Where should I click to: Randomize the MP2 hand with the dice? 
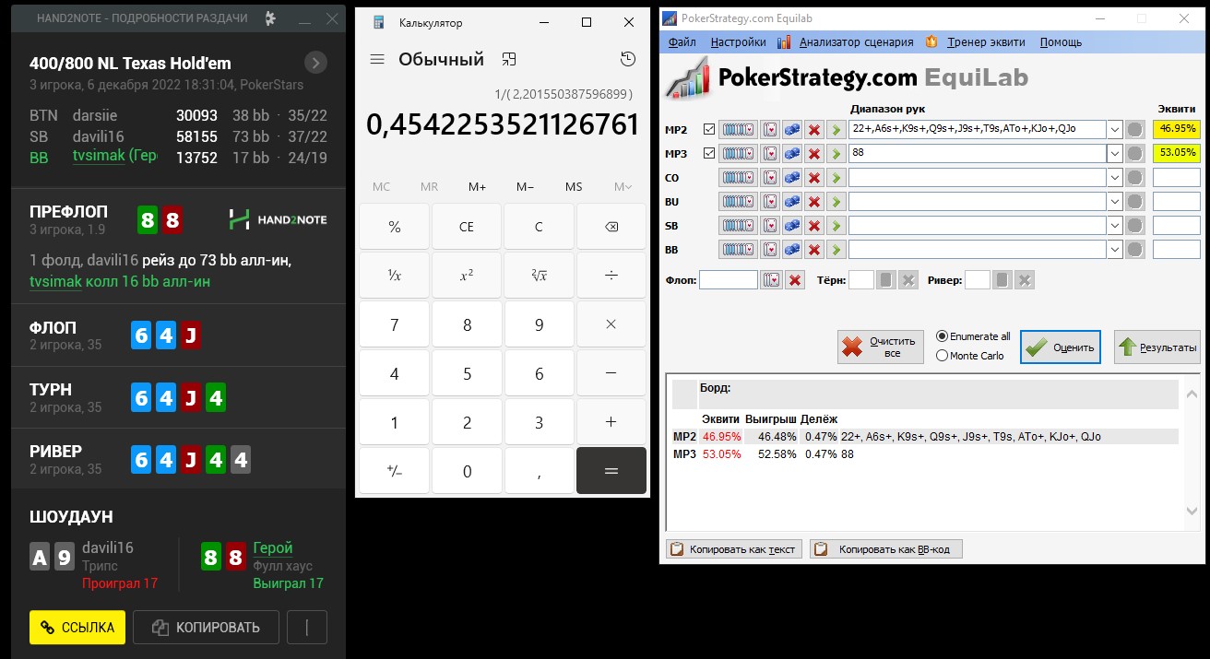[792, 129]
